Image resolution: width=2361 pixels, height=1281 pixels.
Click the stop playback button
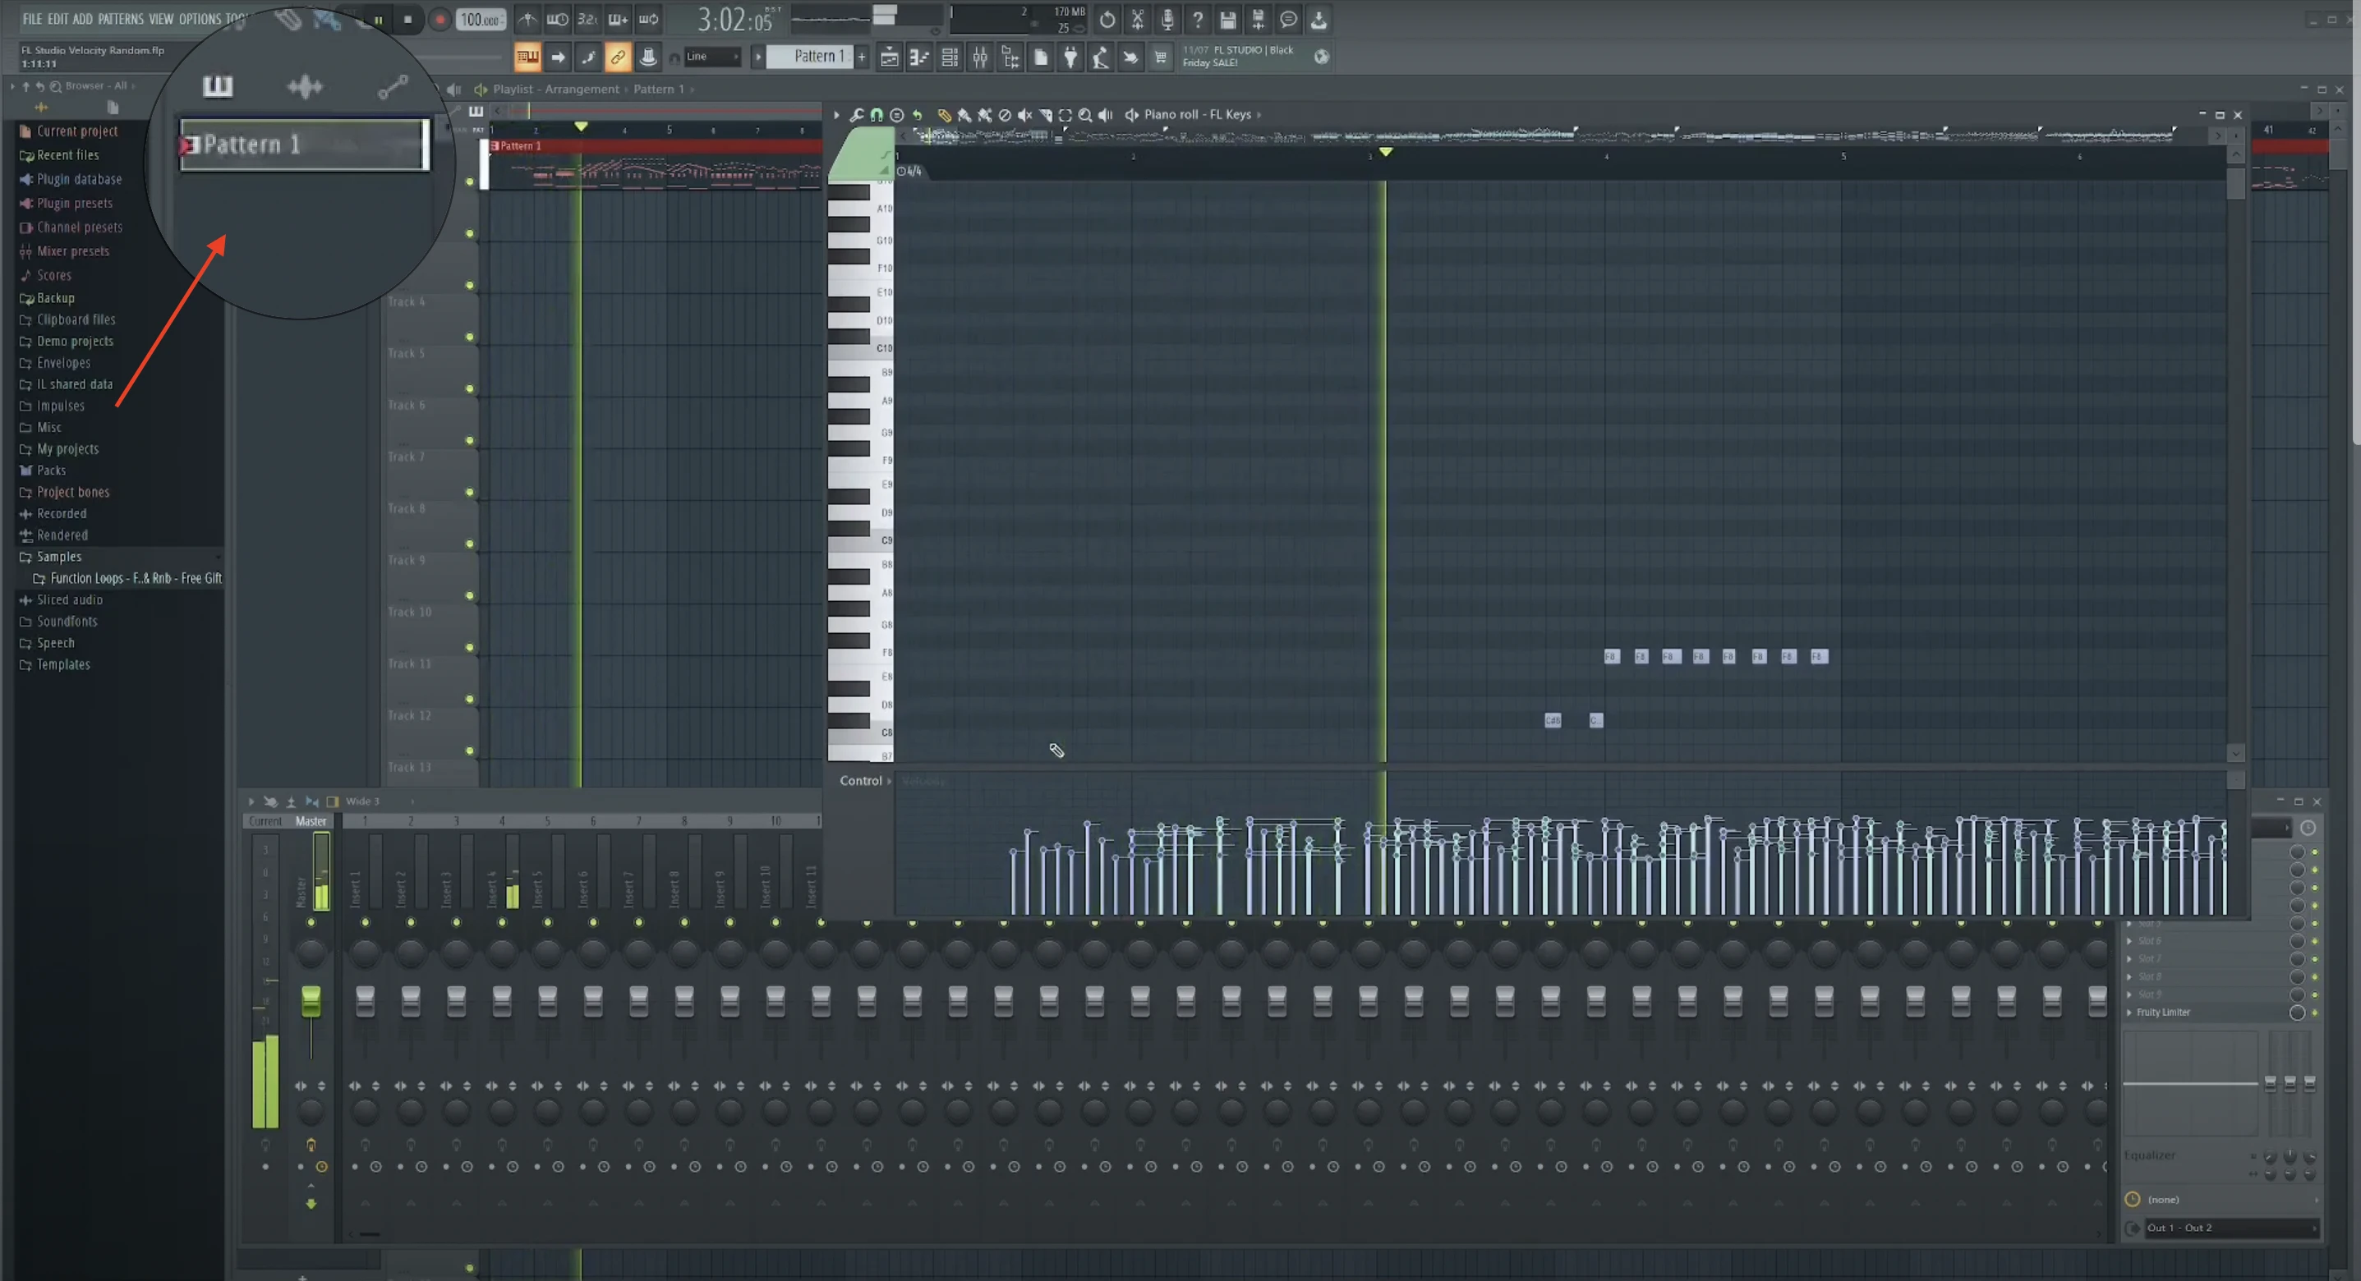tap(407, 19)
